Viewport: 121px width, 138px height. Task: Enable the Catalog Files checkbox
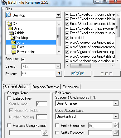(x=9, y=98)
